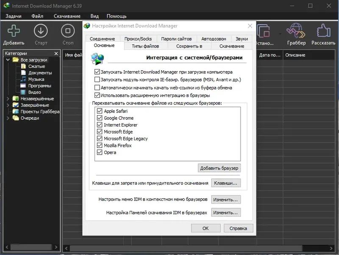Click the Незавершённые folder icon
This screenshot has height=255, width=339.
[16, 99]
